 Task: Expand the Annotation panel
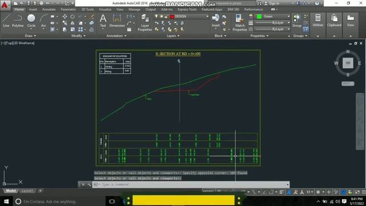coord(116,35)
